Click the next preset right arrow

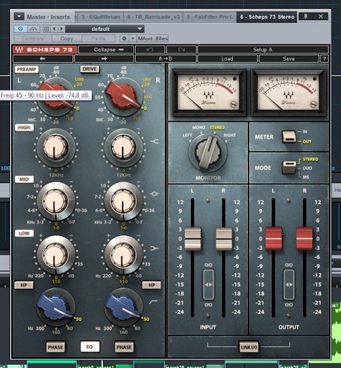tap(104, 59)
